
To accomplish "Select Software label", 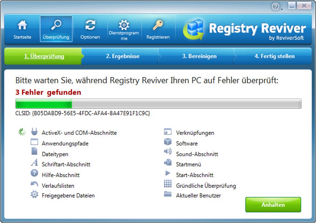I will click(187, 143).
